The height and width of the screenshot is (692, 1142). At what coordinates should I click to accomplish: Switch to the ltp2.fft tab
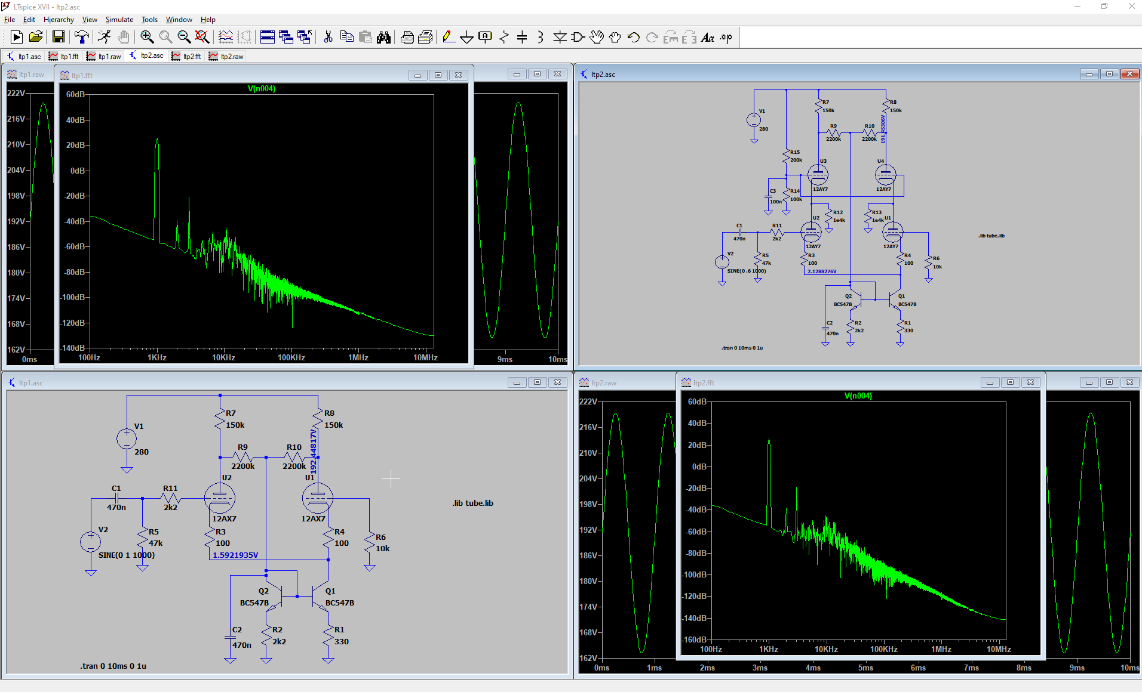(186, 56)
